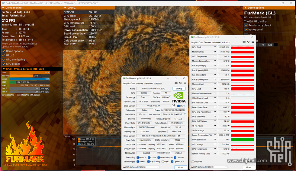Screen dimensions: 296x171
Task: Open the Memory Temperature sensor dropdown
Action: 215,61
